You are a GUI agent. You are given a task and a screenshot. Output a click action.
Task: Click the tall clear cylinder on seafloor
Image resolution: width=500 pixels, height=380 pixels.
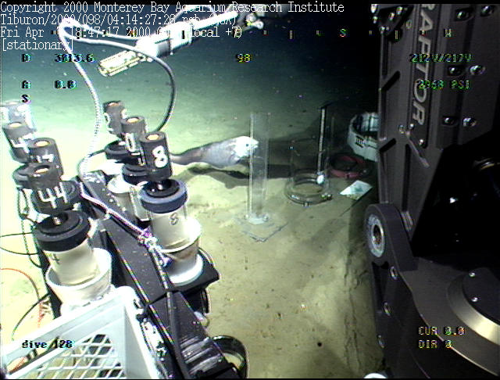click(259, 168)
